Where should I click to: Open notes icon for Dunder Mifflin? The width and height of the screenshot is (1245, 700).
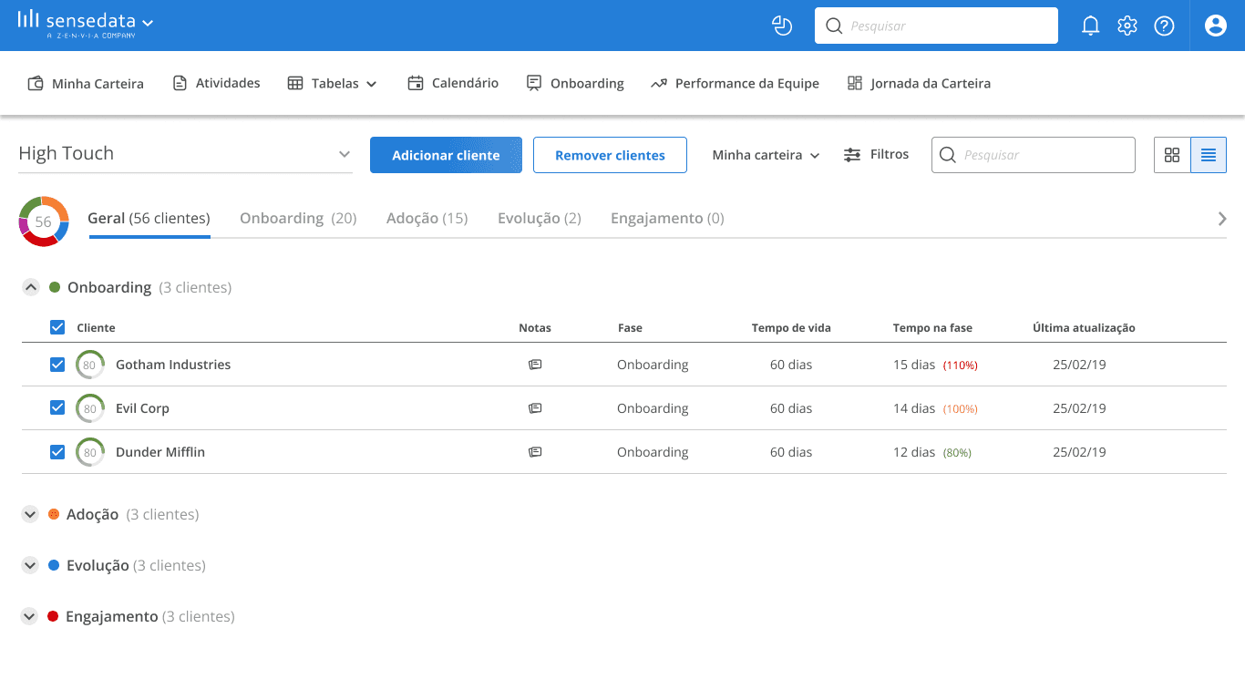tap(535, 452)
